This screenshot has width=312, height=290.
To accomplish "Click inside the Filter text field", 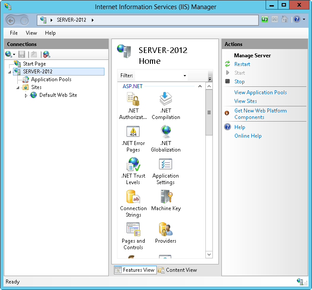I will point(159,76).
